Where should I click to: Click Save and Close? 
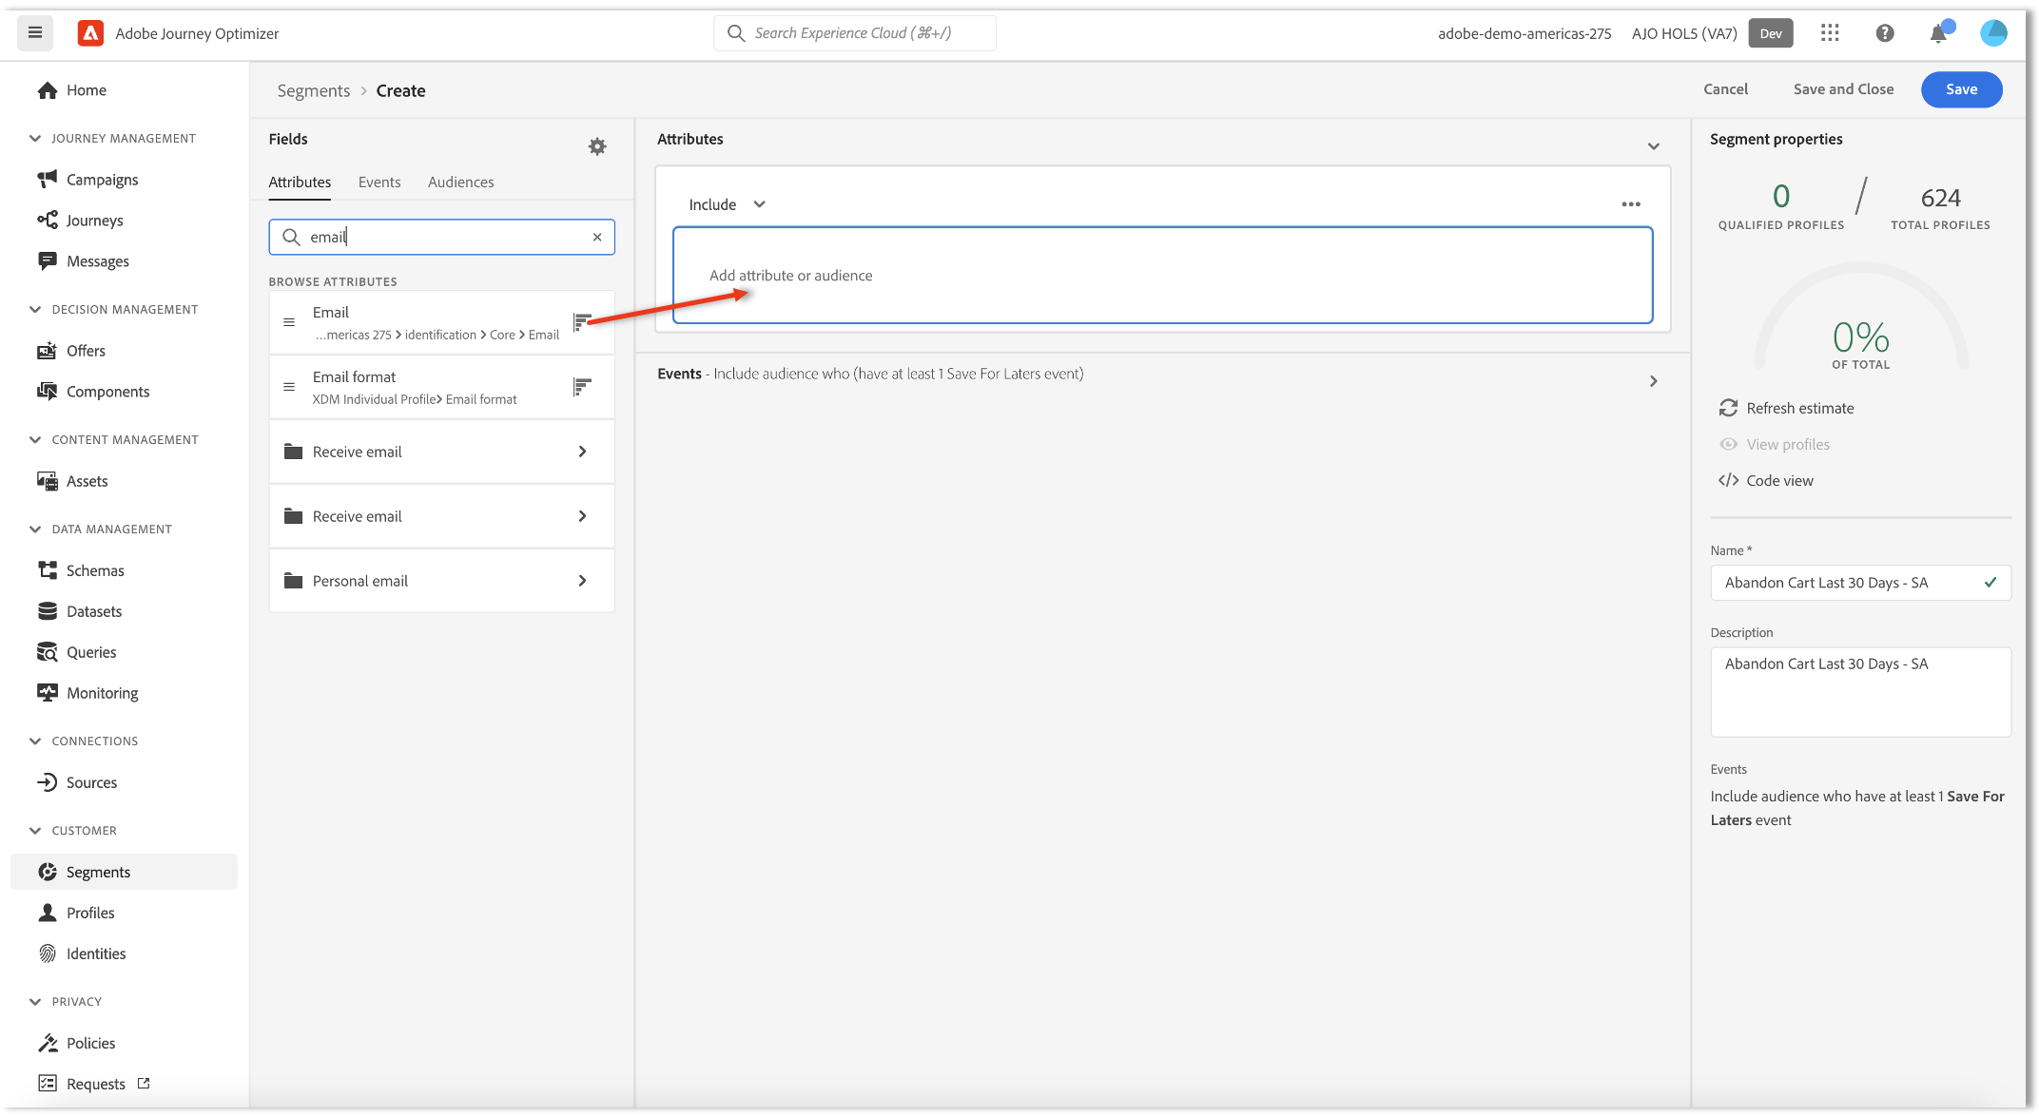point(1843,89)
